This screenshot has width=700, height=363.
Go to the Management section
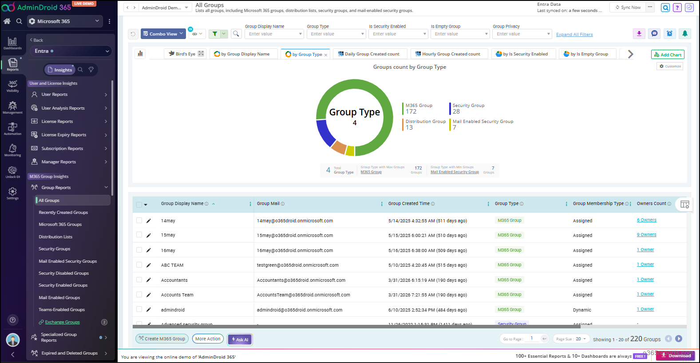point(12,107)
